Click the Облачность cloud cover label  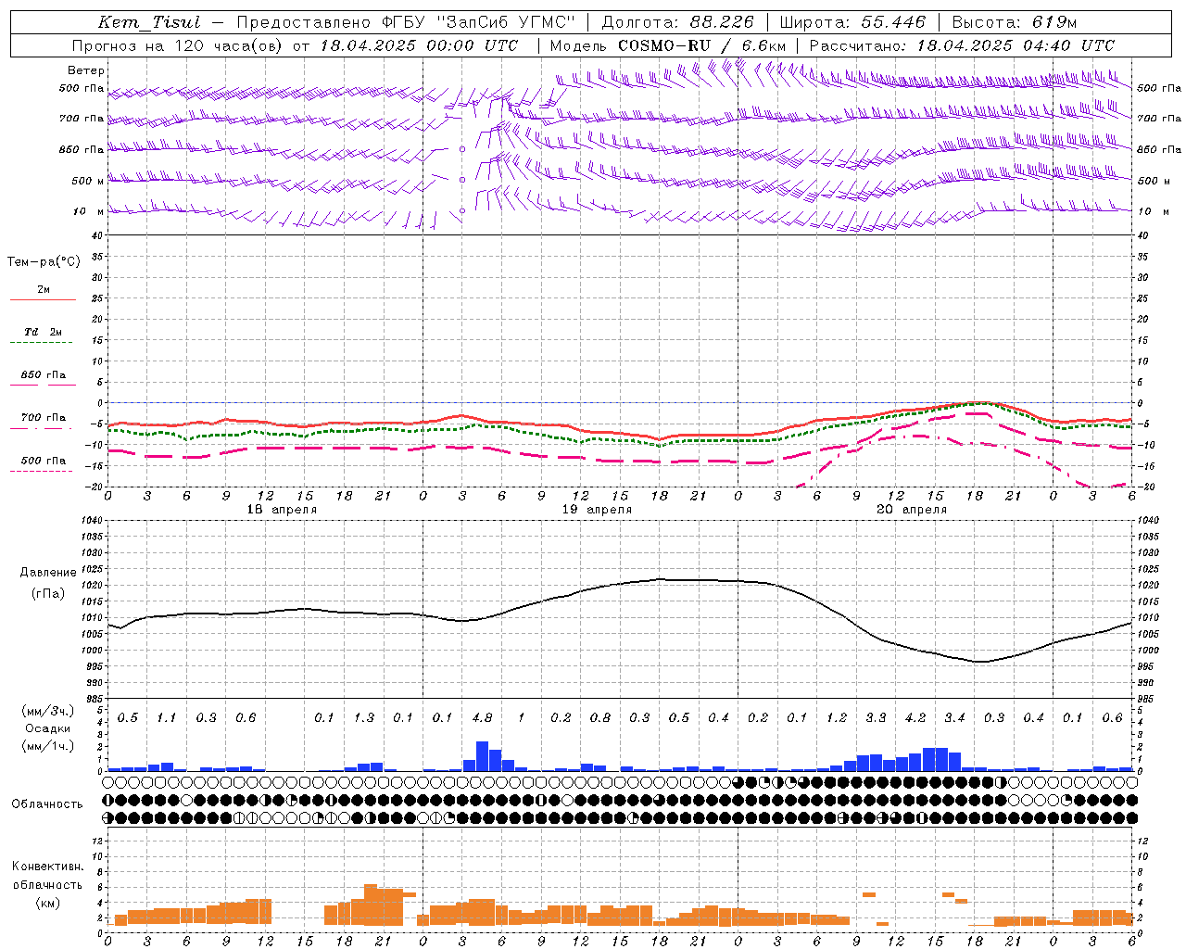tap(47, 804)
